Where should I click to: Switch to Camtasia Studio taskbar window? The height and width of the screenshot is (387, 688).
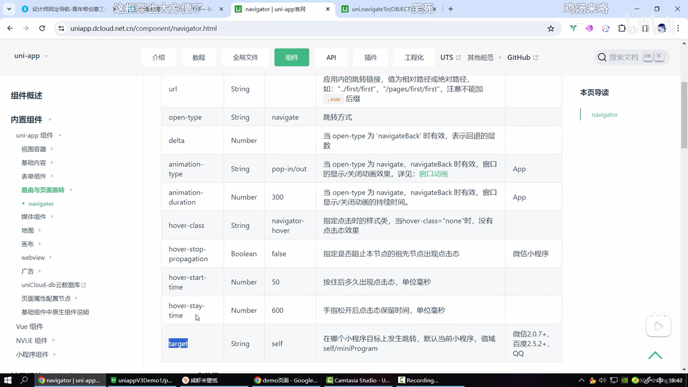click(358, 380)
